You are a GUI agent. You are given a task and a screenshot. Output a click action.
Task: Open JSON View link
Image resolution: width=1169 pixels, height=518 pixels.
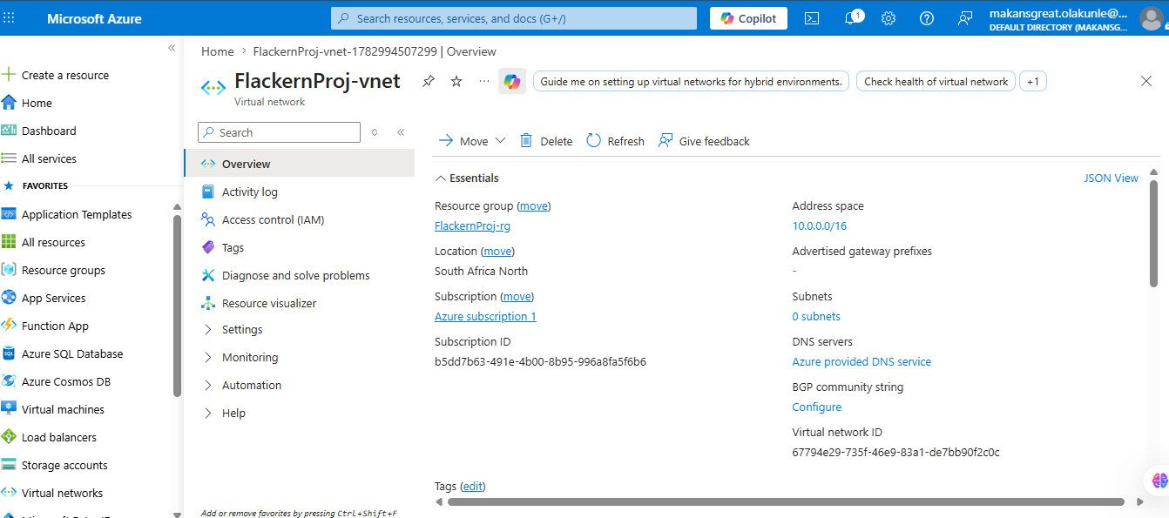pyautogui.click(x=1111, y=178)
